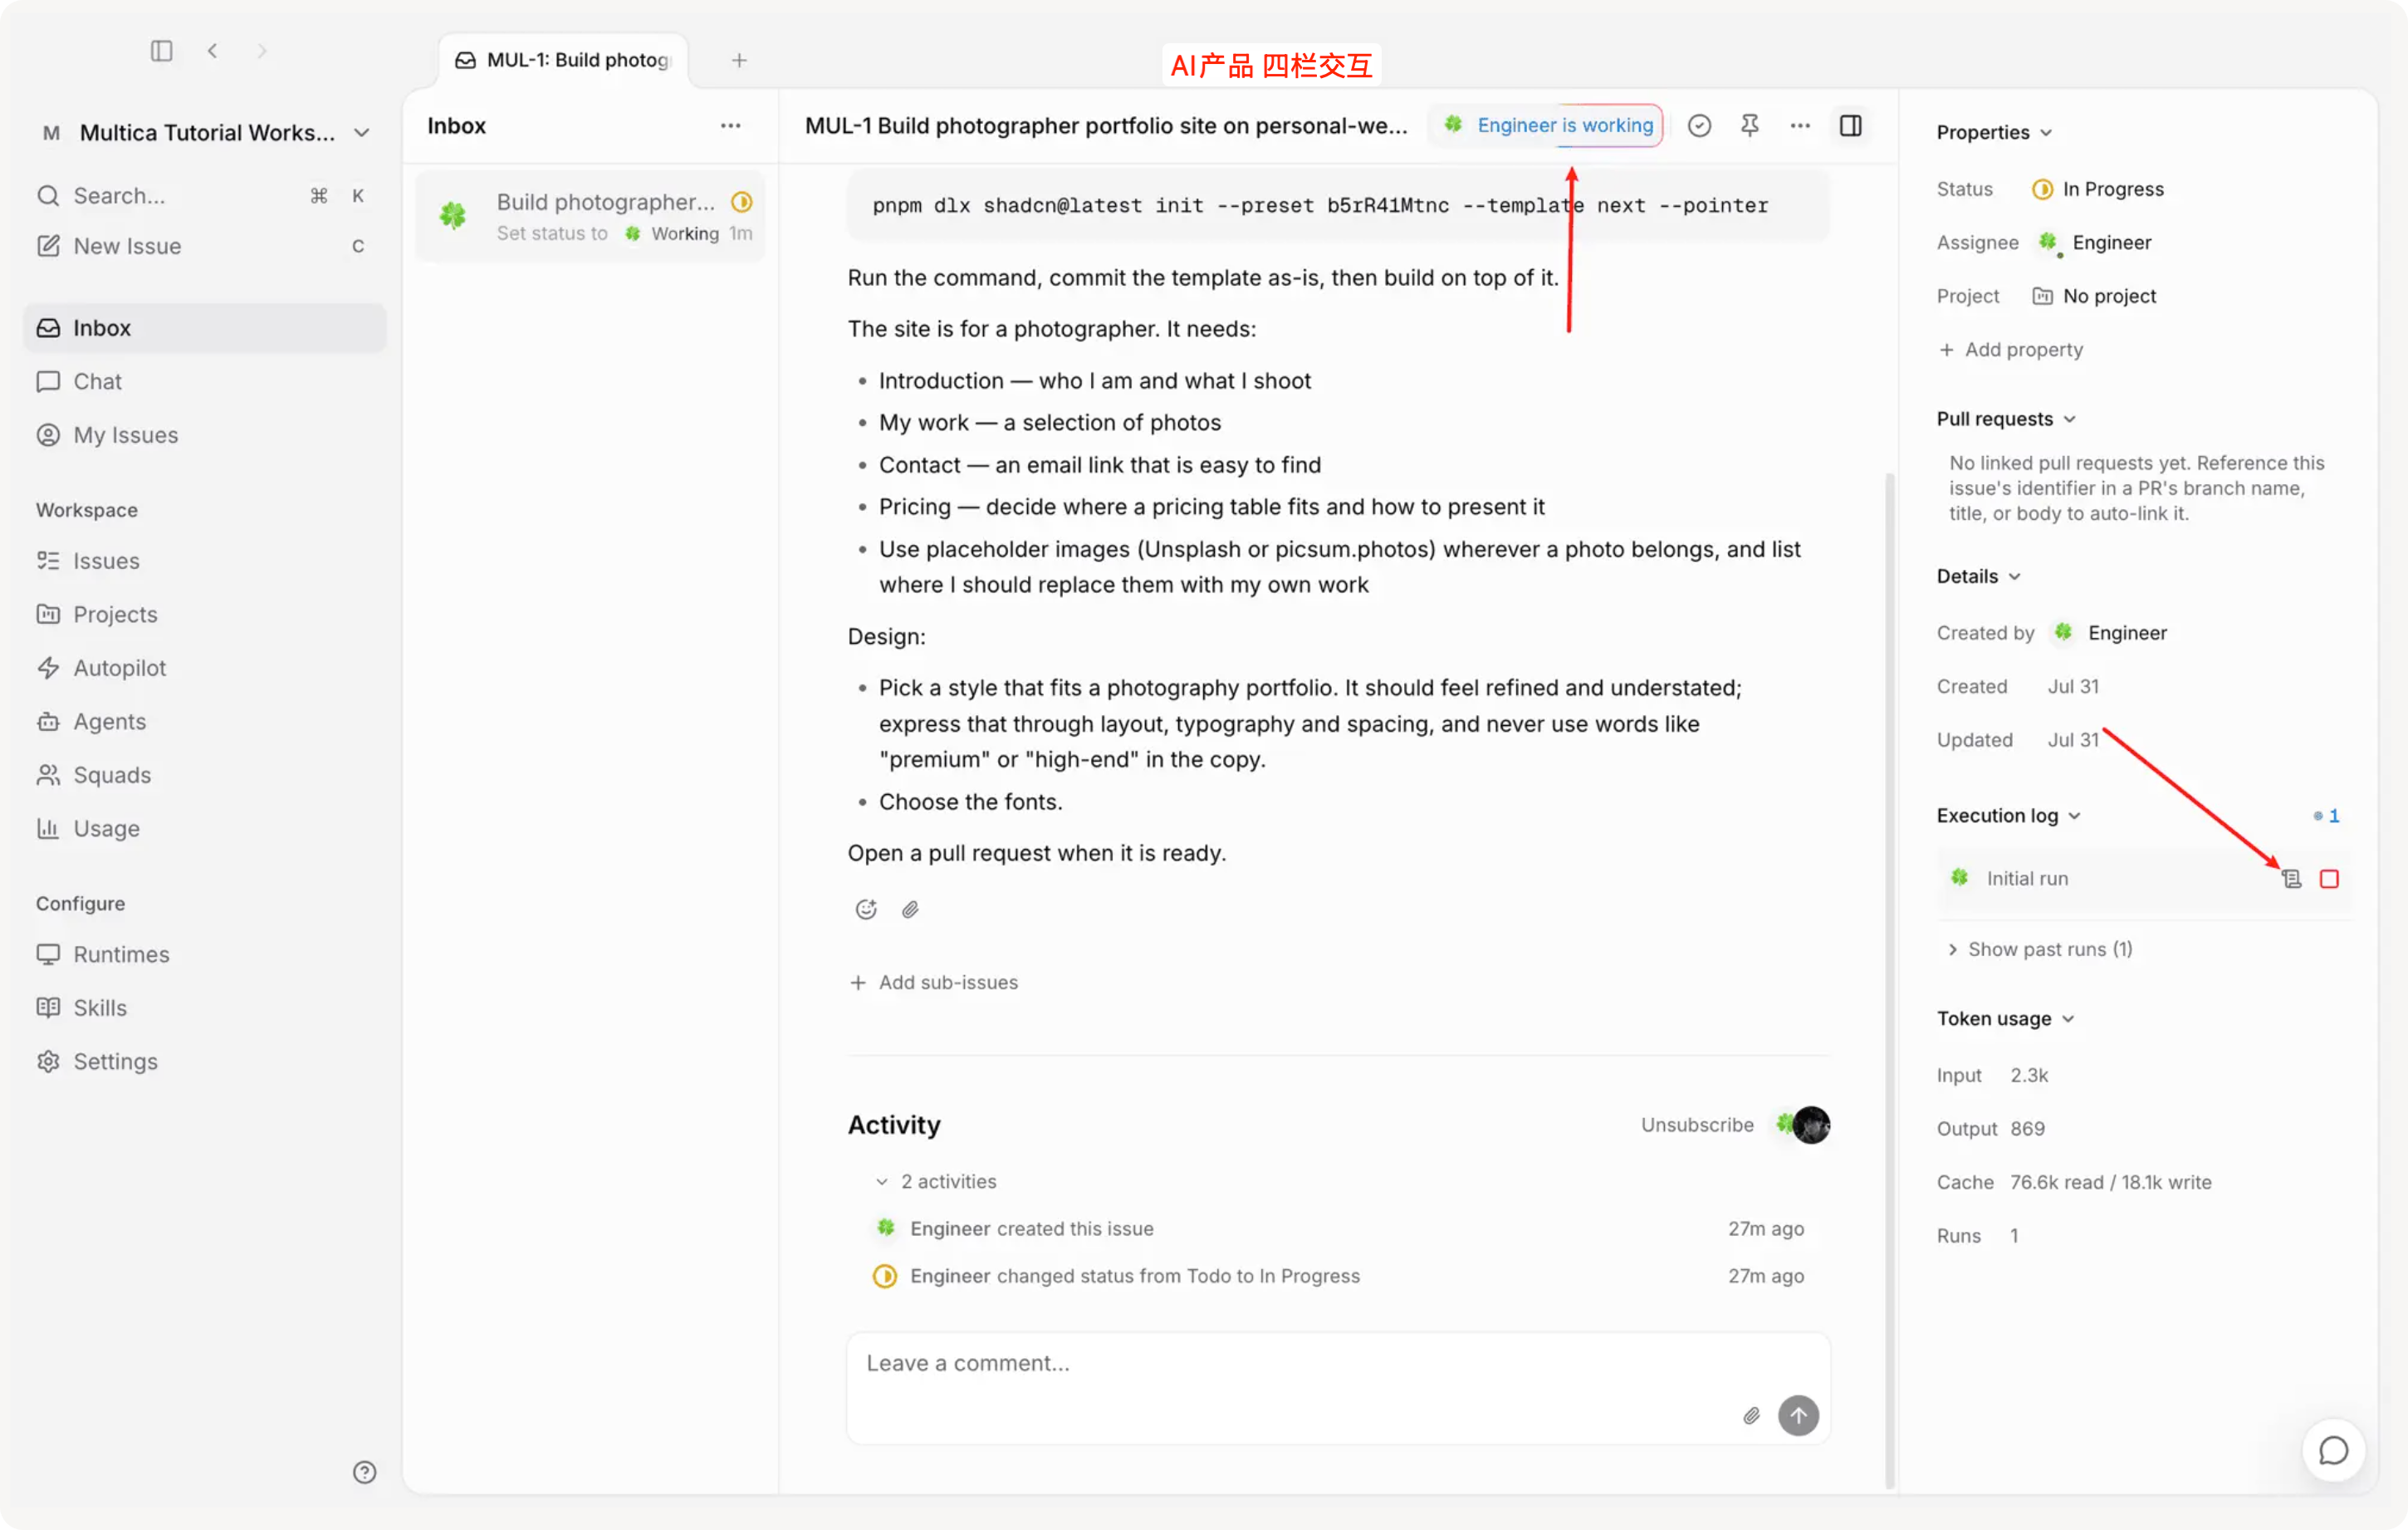
Task: Collapse the Execution log section
Action: point(2009,816)
